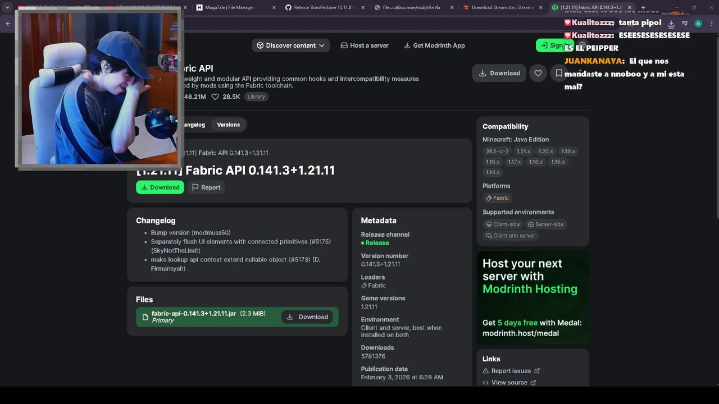The width and height of the screenshot is (719, 404).
Task: Select the 1.14.x version tag
Action: tap(493, 172)
